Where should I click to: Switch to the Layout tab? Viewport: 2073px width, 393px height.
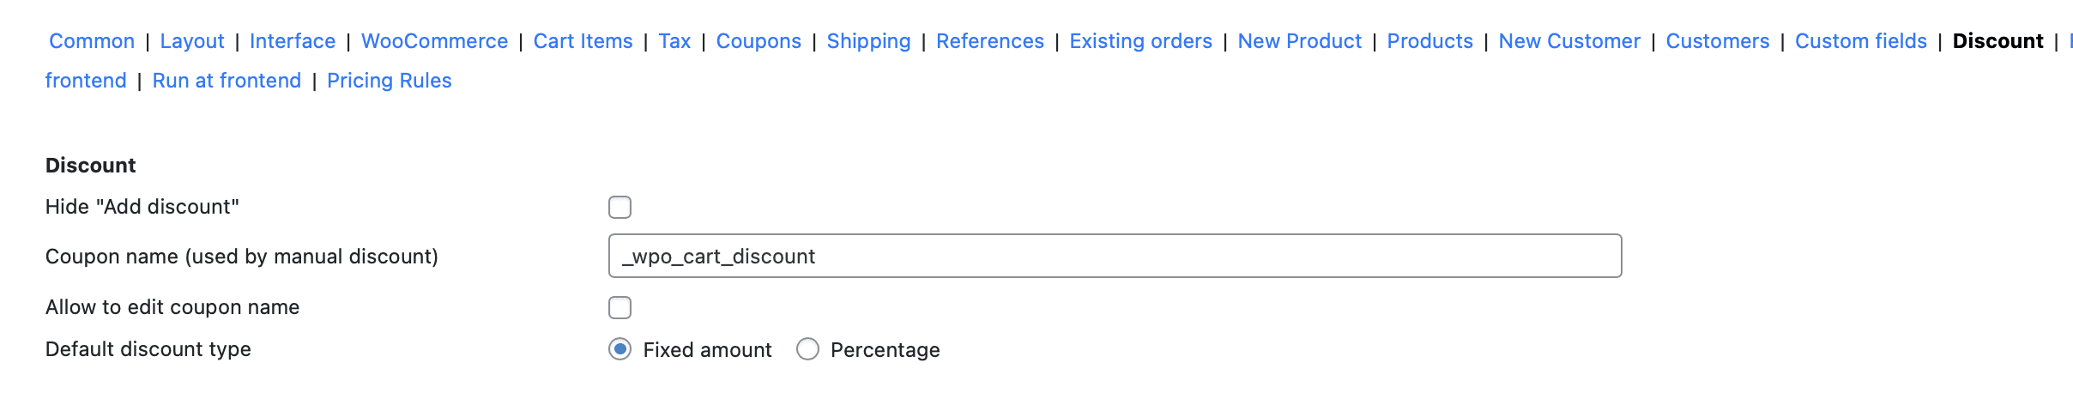point(192,41)
